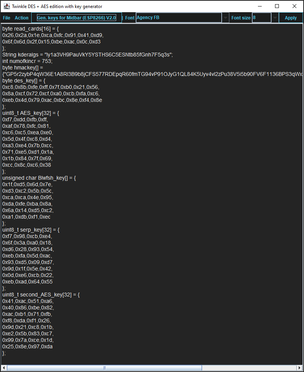Click the Font size field showing 8

click(261, 17)
